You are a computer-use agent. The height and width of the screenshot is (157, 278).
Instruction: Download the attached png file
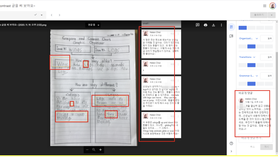pyautogui.click(x=213, y=25)
